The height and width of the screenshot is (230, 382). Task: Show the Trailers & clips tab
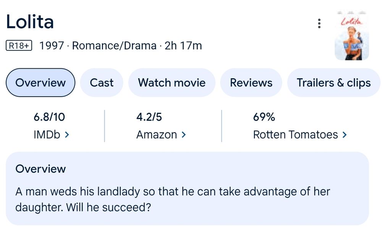333,83
